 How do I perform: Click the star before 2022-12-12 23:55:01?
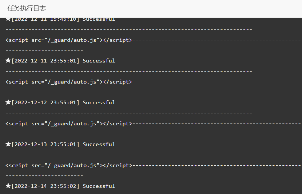coord(8,102)
